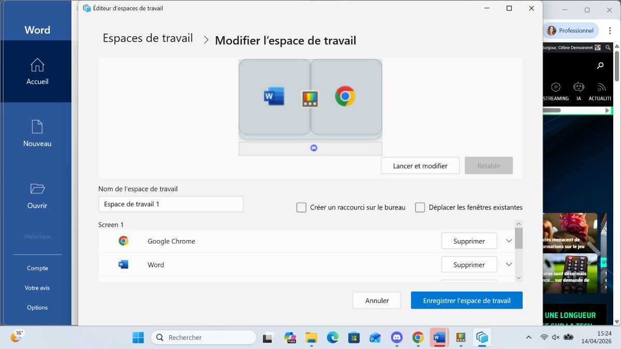Image resolution: width=621 pixels, height=349 pixels.
Task: Click the Word icon in the Screen 1 list
Action: pyautogui.click(x=123, y=264)
